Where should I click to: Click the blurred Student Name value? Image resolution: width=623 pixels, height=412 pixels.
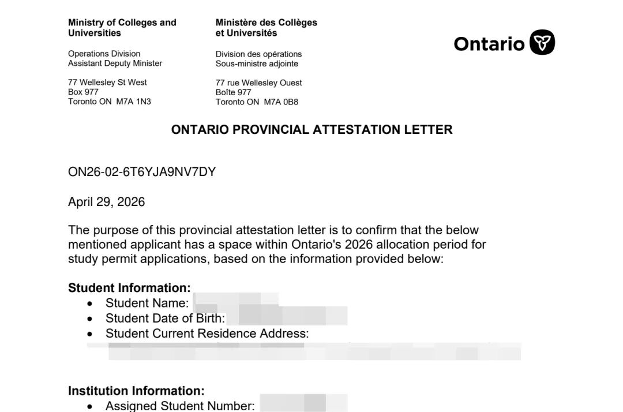(x=236, y=302)
